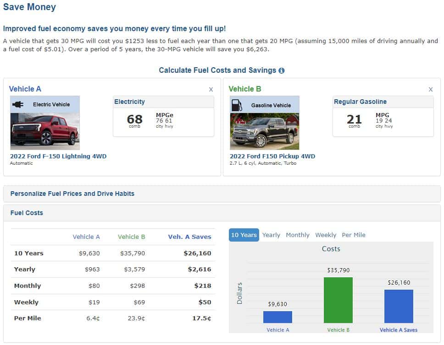The image size is (444, 345).
Task: Click the $9,630 table cell for Vehicle A
Action: pos(89,253)
